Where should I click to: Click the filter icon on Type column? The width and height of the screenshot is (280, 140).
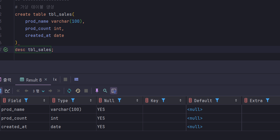pos(73,101)
